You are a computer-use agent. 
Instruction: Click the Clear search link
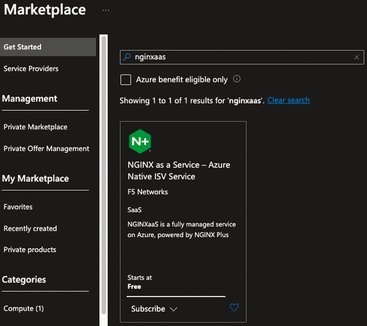(x=288, y=100)
